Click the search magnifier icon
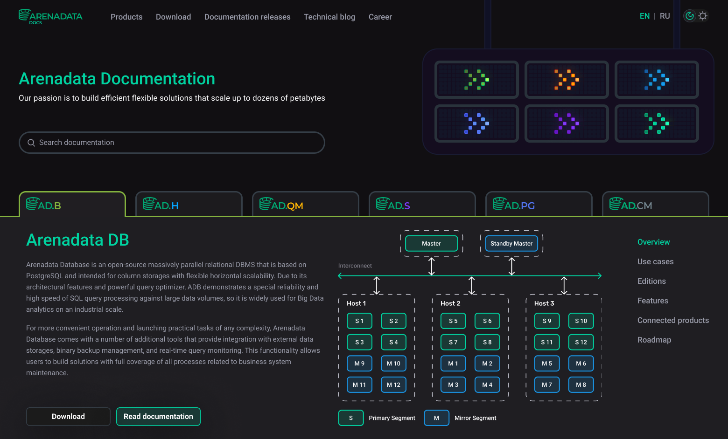 click(x=31, y=143)
